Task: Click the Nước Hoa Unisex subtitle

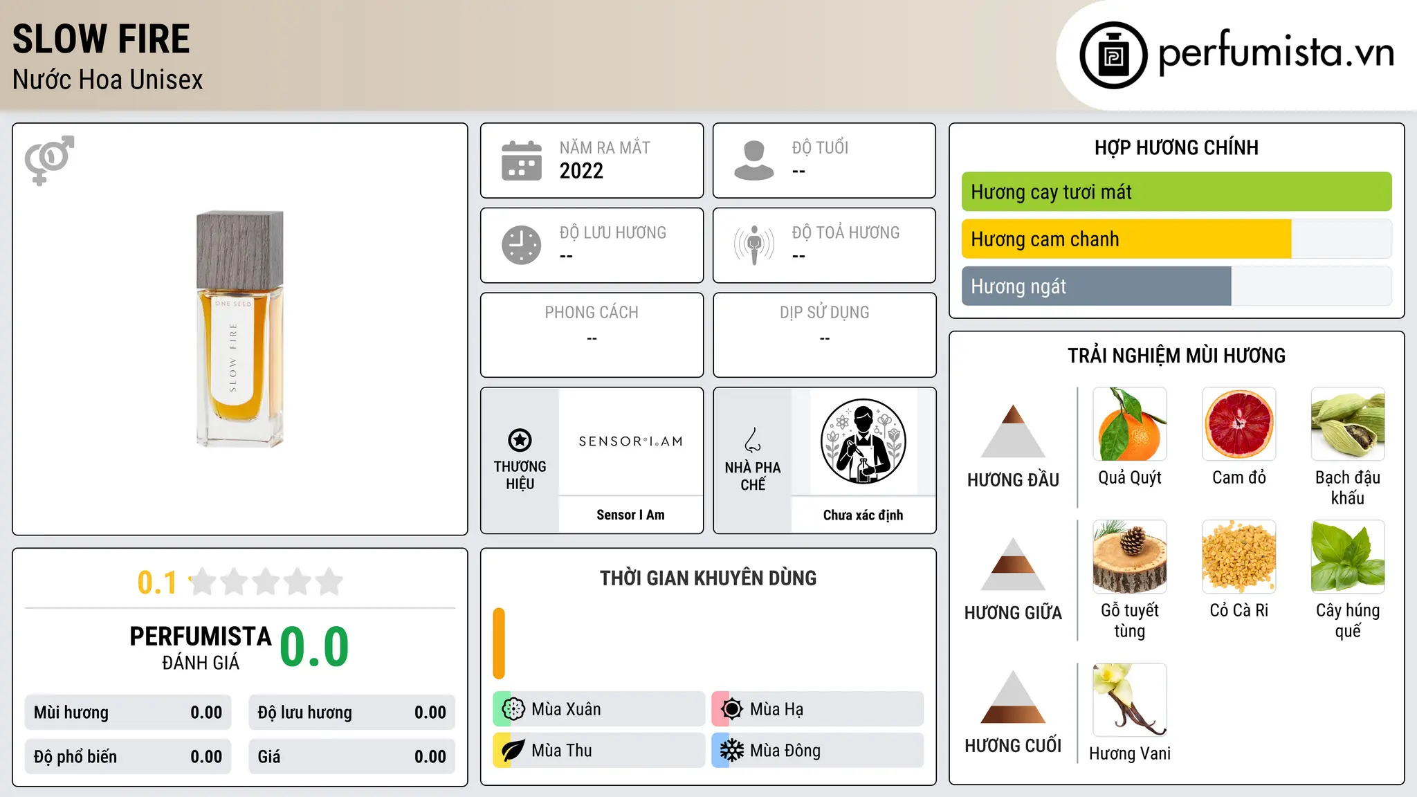Action: 107,80
